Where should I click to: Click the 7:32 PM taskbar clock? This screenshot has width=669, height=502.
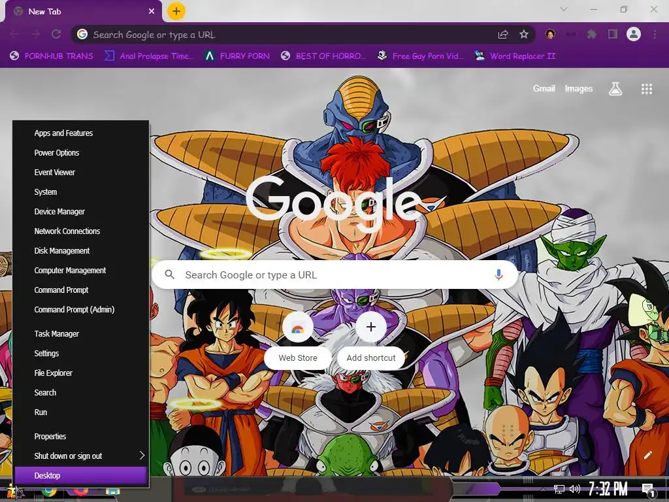(x=608, y=489)
